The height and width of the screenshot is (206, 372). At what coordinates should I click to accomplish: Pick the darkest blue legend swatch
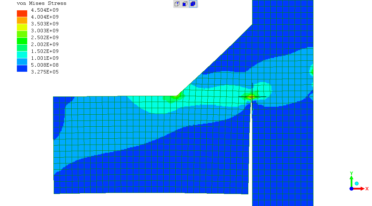coord(22,68)
